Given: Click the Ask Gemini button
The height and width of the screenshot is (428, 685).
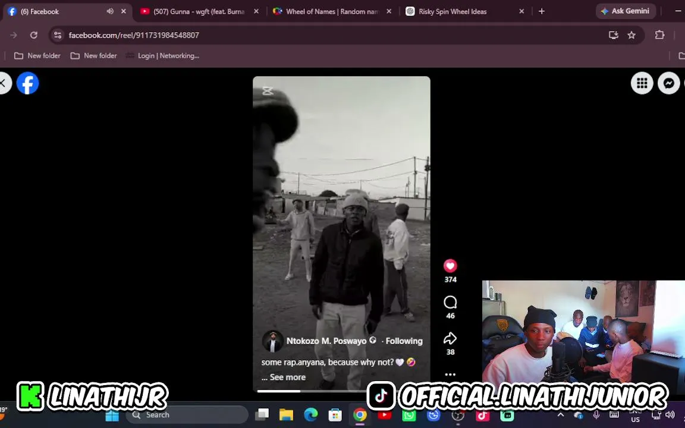Looking at the screenshot, I should click(x=626, y=11).
